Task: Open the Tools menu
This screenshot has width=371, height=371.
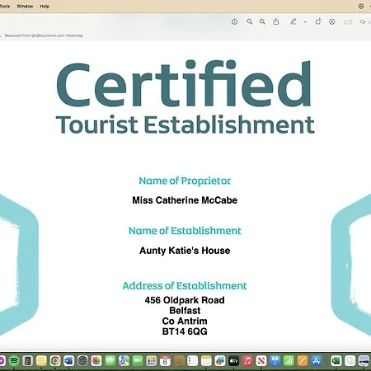Action: tap(5, 6)
